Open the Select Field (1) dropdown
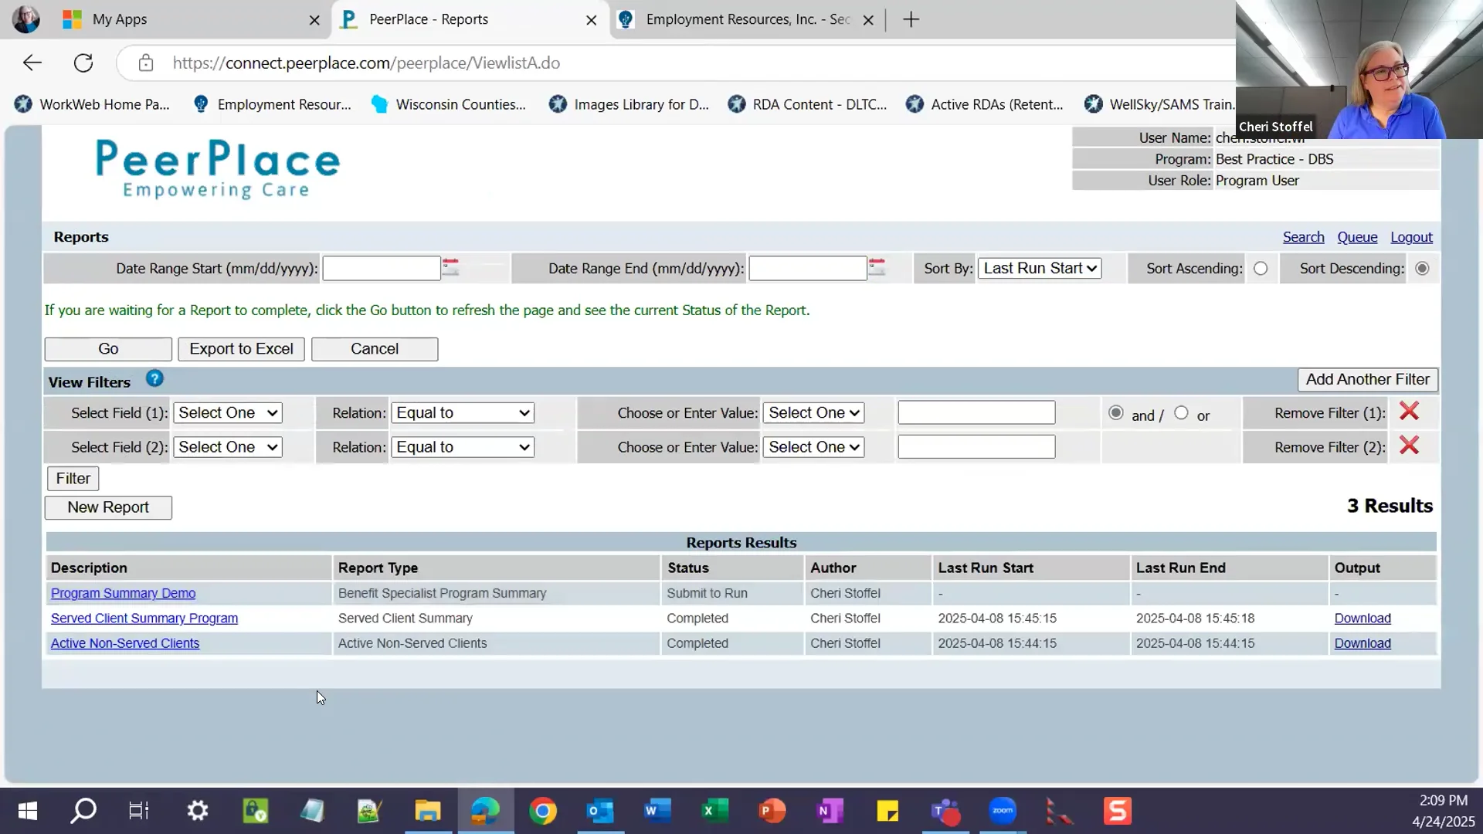1483x834 pixels. pyautogui.click(x=228, y=413)
